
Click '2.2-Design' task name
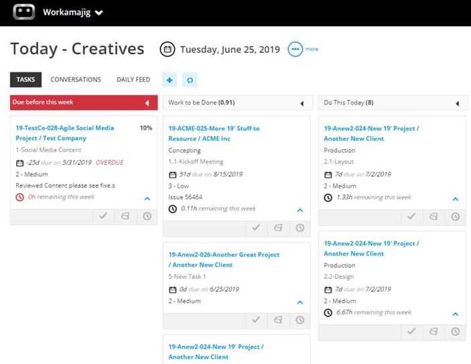coord(339,277)
